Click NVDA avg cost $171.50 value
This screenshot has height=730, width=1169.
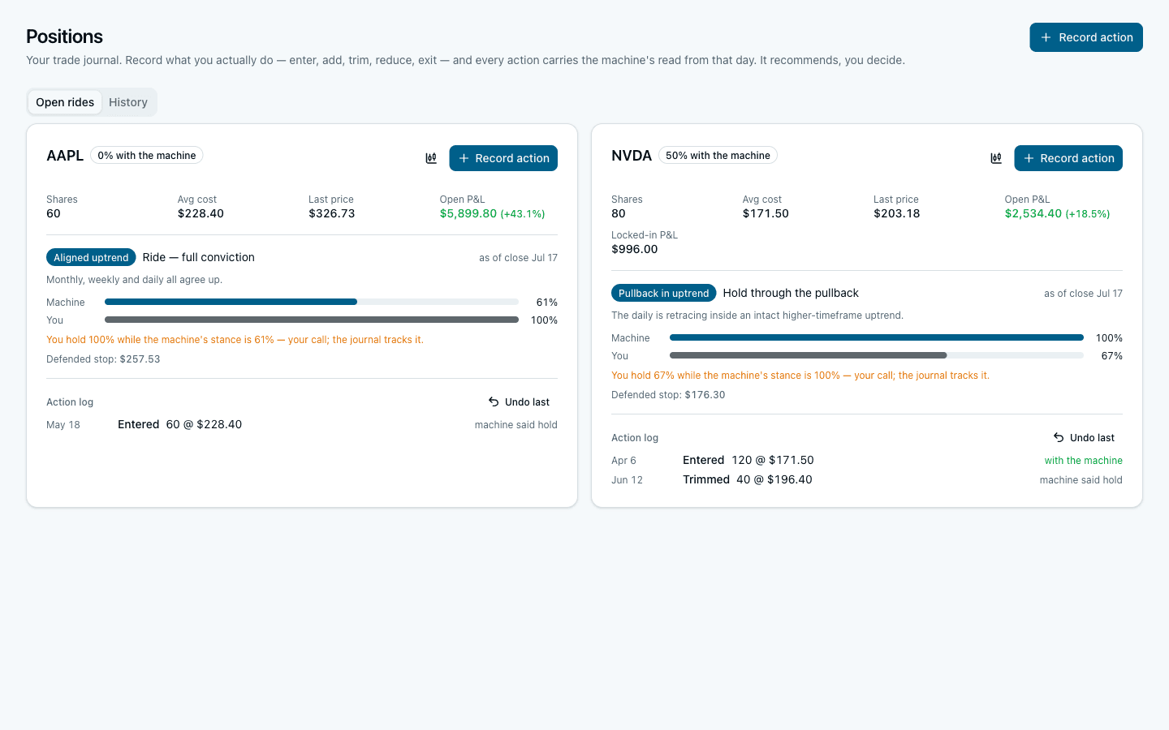coord(766,214)
